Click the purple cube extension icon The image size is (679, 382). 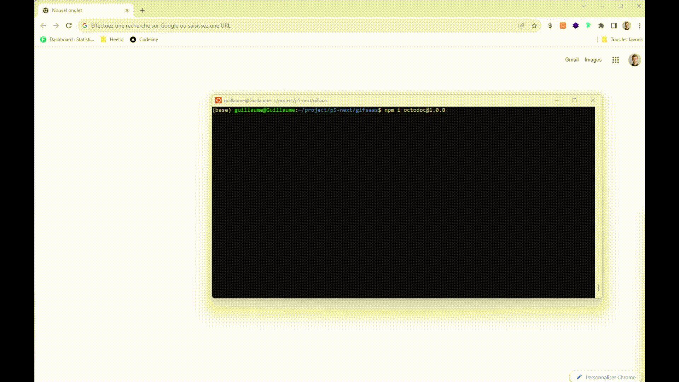(x=575, y=25)
